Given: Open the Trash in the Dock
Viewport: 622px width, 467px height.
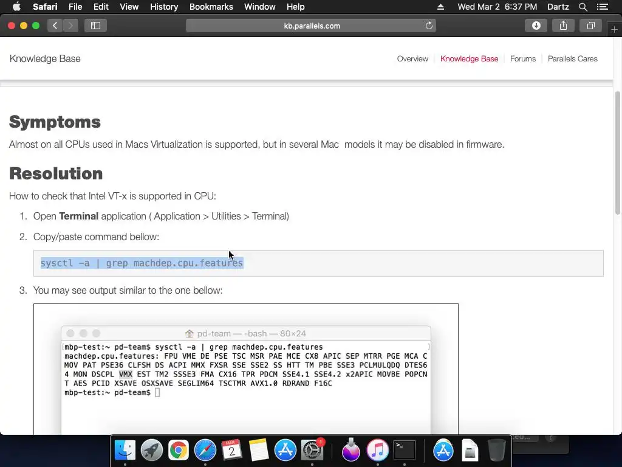Looking at the screenshot, I should click(x=496, y=451).
